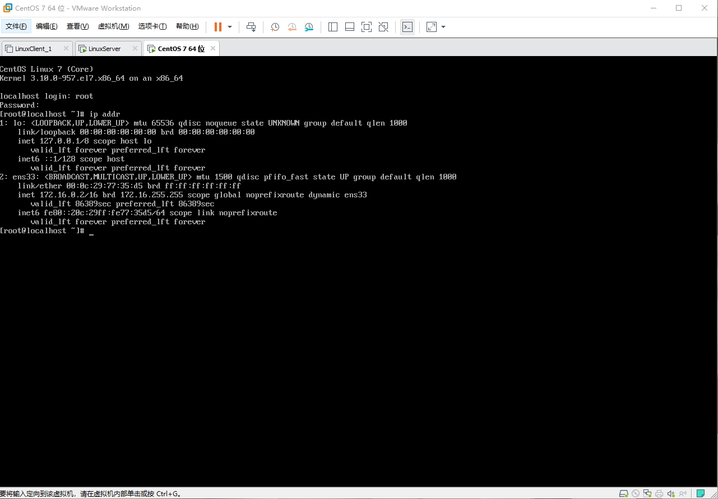The width and height of the screenshot is (718, 499).
Task: Click the sound card status icon
Action: 671,493
